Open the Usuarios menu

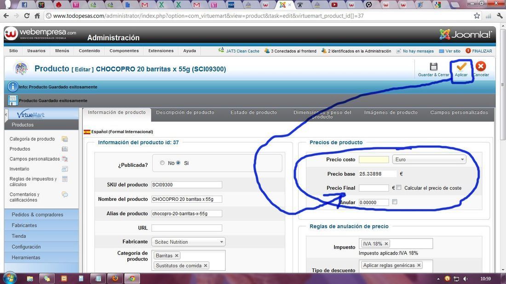[x=36, y=51]
